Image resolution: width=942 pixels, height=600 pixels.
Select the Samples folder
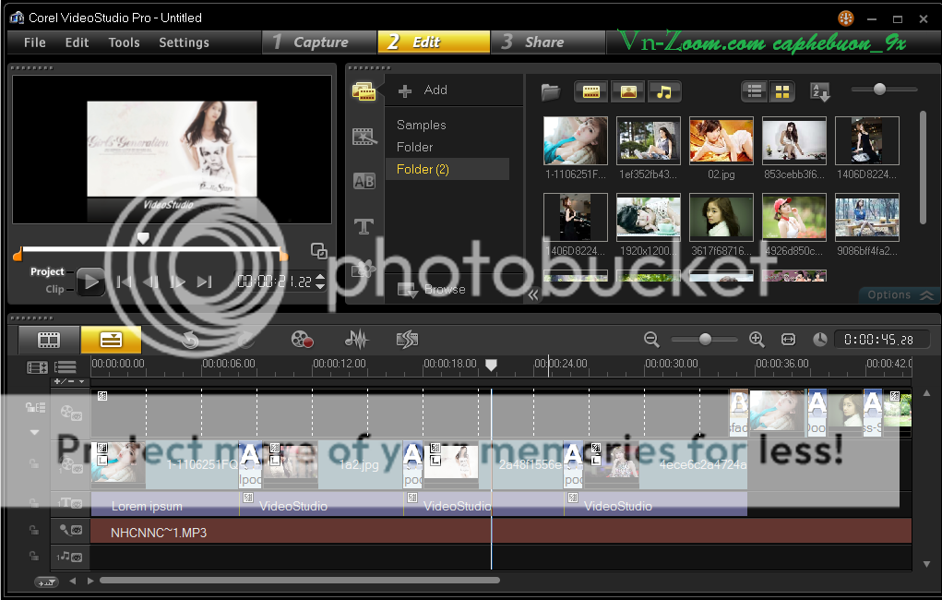tap(421, 125)
